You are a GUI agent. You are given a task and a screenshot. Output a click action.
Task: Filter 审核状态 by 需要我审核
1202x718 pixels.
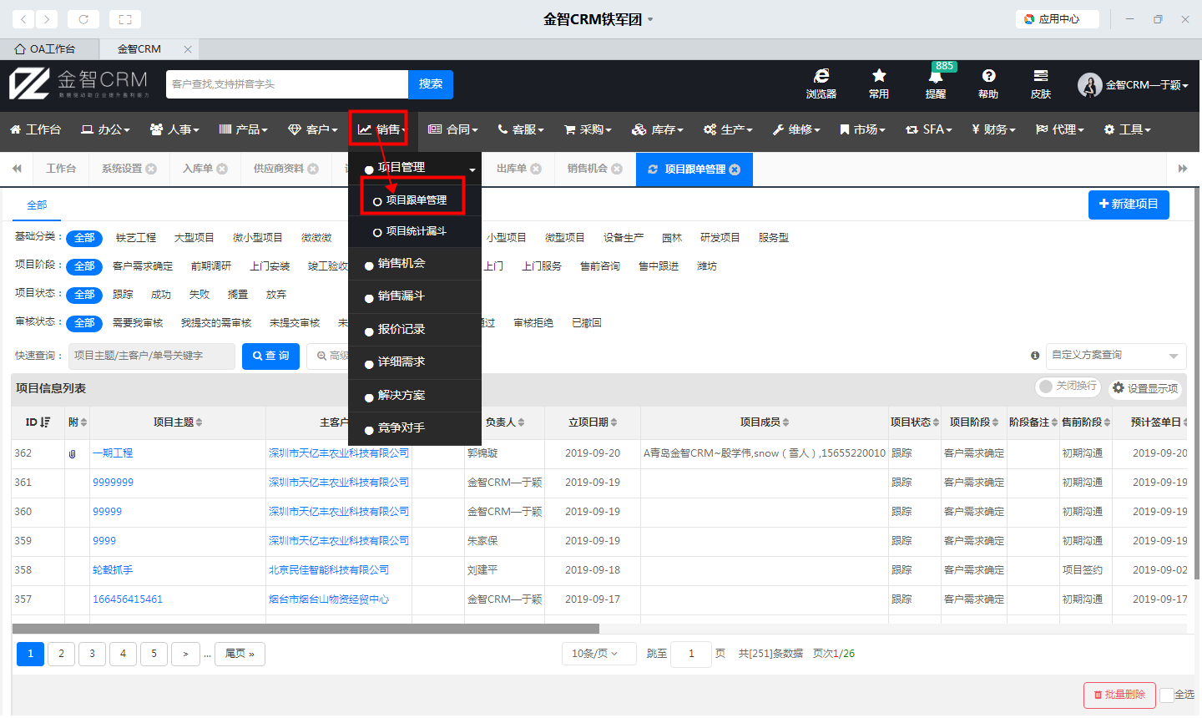(x=138, y=323)
